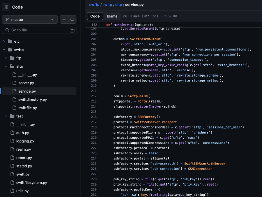Click the etc folder icon
262x197 pixels.
pyautogui.click(x=10, y=41)
